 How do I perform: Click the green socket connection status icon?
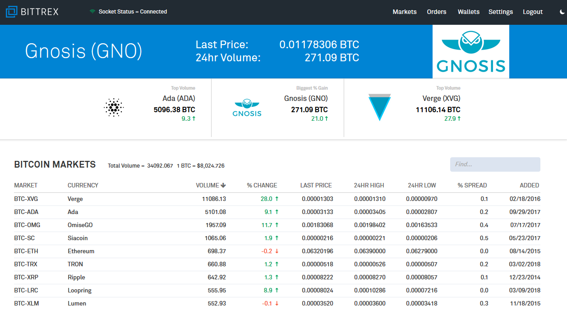92,12
